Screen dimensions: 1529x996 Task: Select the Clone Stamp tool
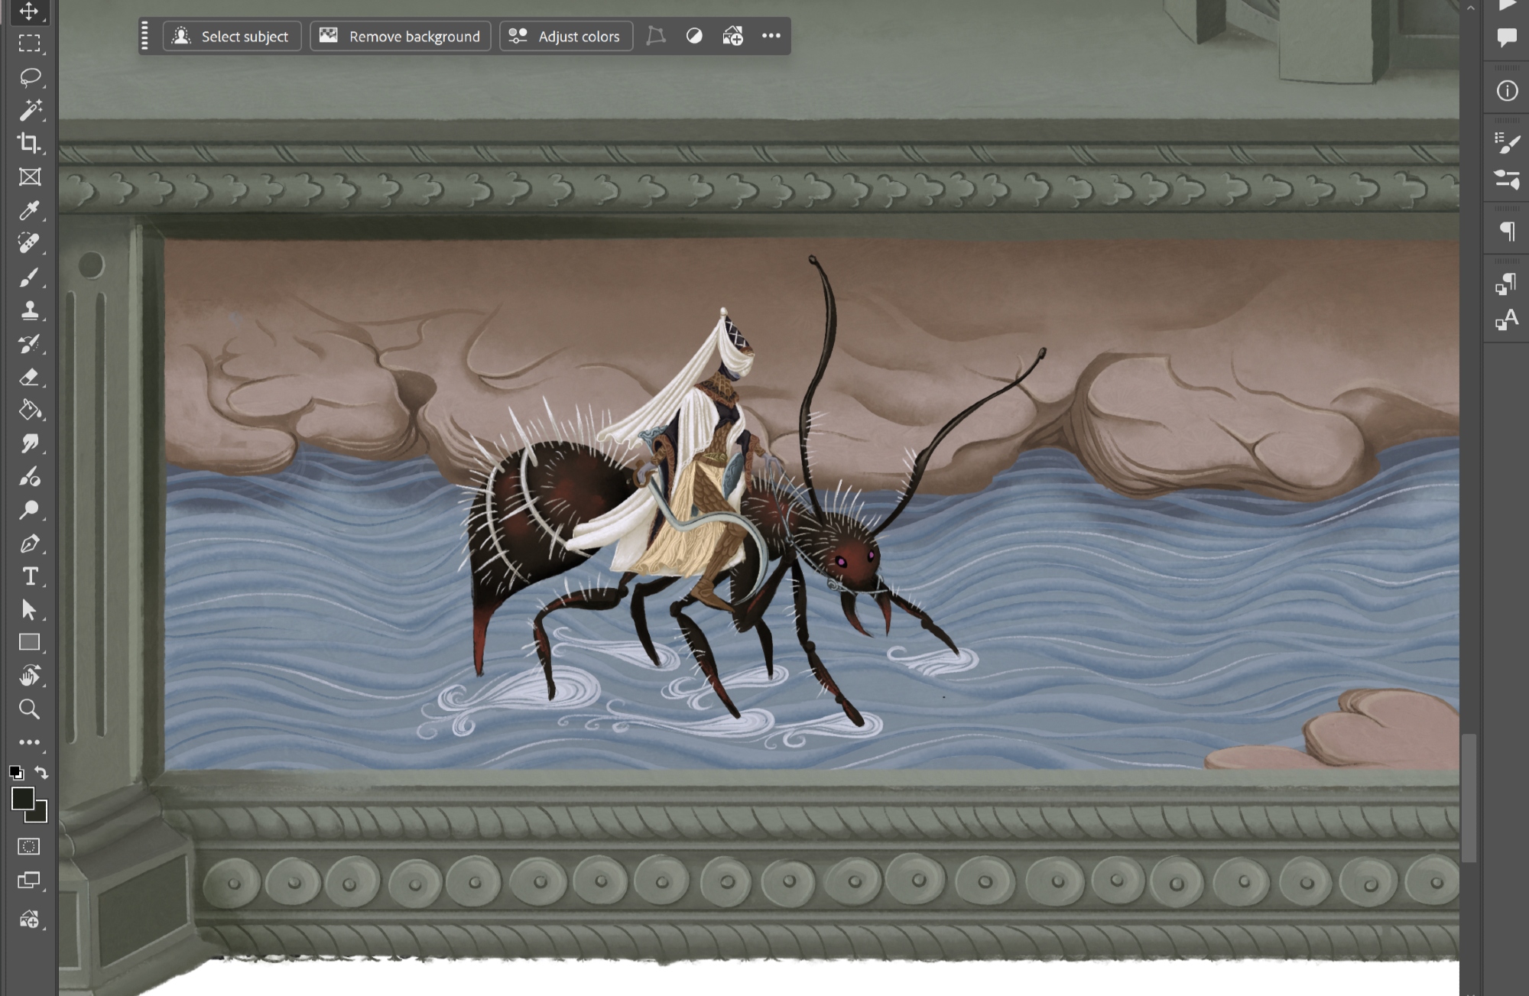(x=29, y=310)
